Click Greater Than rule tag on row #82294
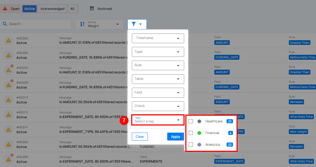Viewport: 316px width, 167px height. [x=299, y=72]
